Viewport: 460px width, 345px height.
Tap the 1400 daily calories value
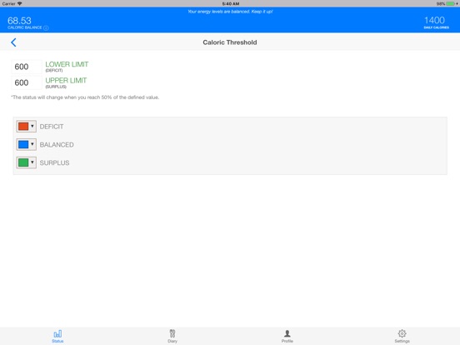[434, 20]
